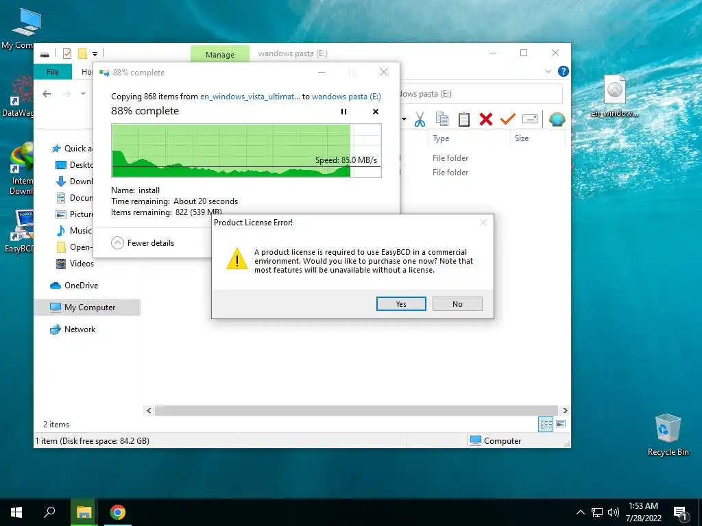The height and width of the screenshot is (526, 702).
Task: Select Documents in navigation pane
Action: 75,198
